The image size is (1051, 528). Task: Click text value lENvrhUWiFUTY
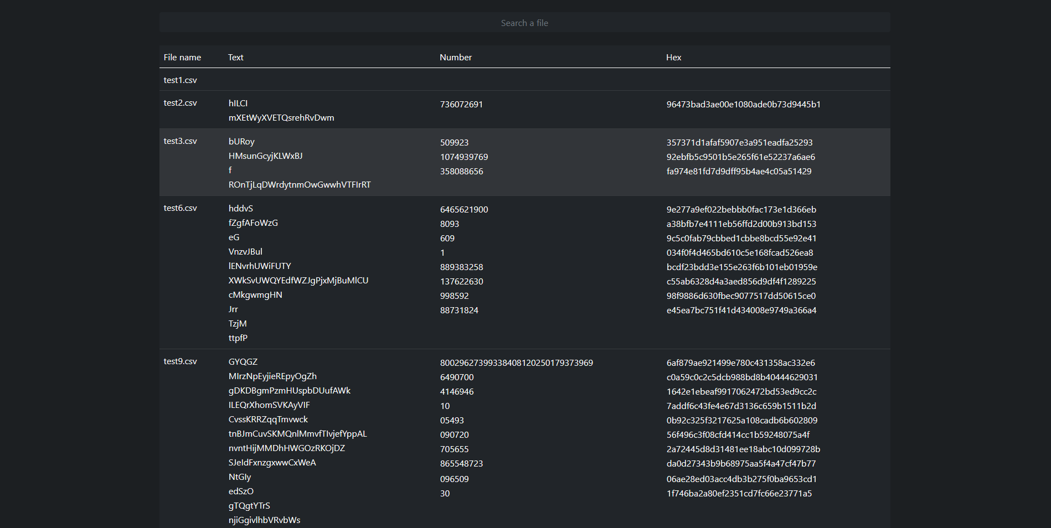pyautogui.click(x=260, y=266)
